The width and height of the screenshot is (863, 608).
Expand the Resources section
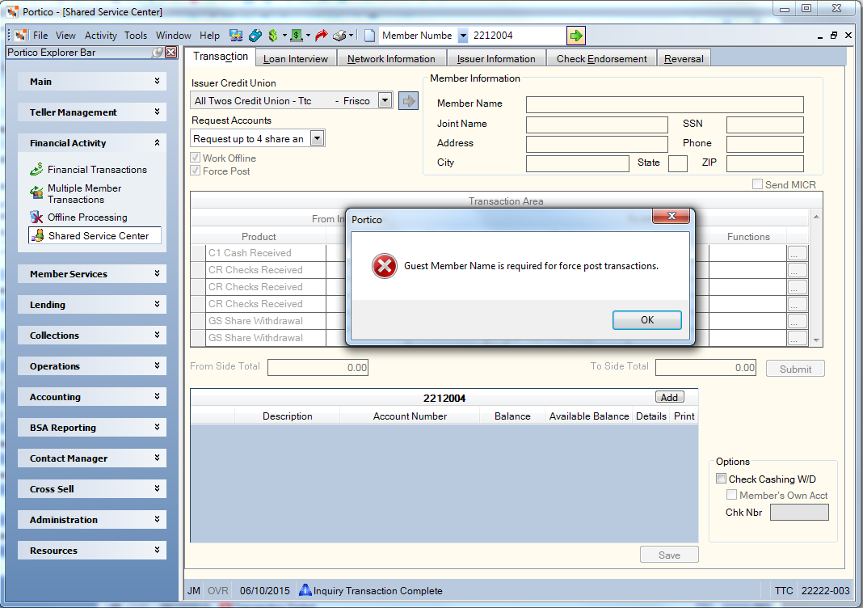pos(92,551)
